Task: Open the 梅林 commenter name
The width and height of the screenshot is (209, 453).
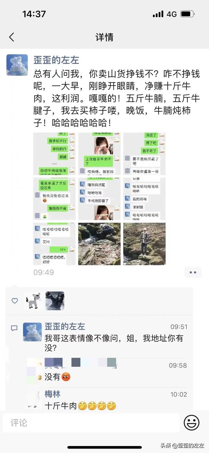Action: pos(53,394)
